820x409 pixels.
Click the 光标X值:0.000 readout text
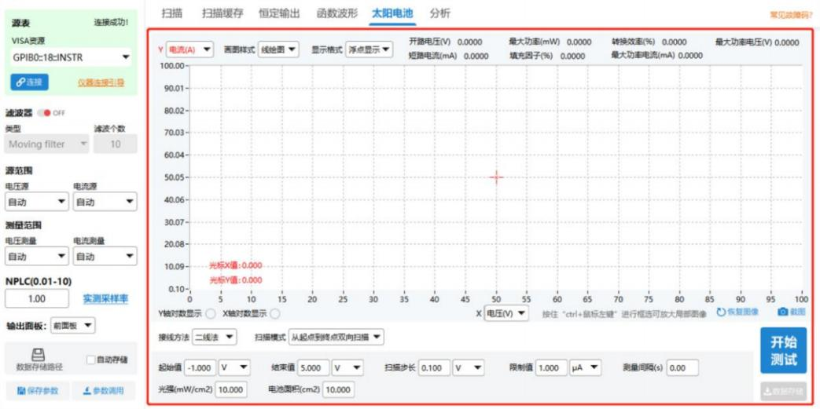tap(236, 265)
